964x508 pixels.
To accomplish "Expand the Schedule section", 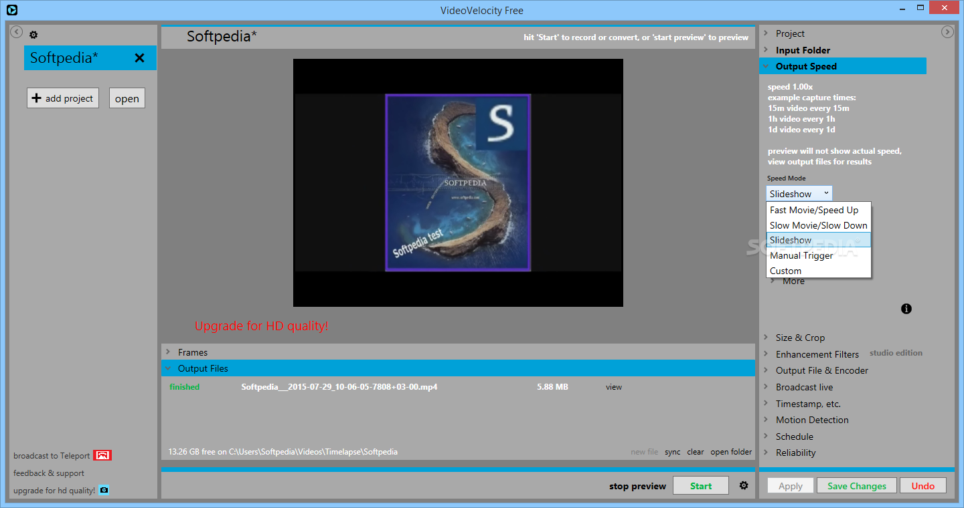I will point(794,436).
